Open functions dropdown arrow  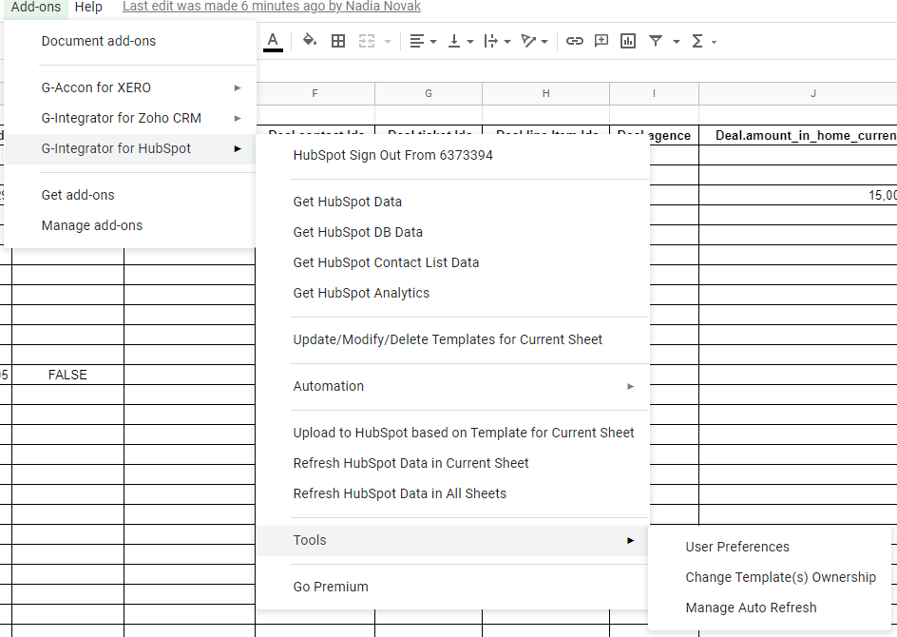(714, 42)
